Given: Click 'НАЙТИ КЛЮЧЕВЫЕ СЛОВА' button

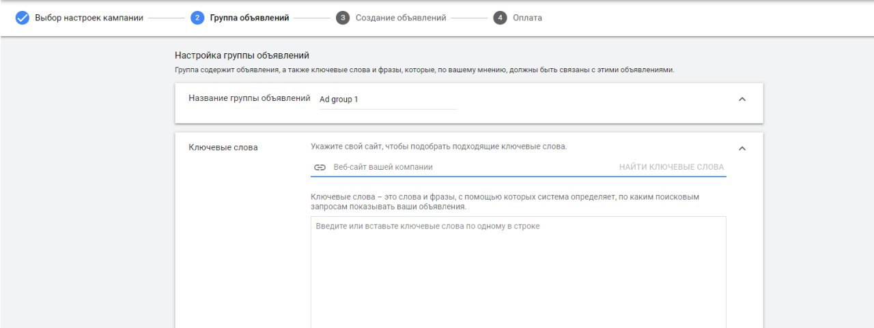Looking at the screenshot, I should [671, 167].
